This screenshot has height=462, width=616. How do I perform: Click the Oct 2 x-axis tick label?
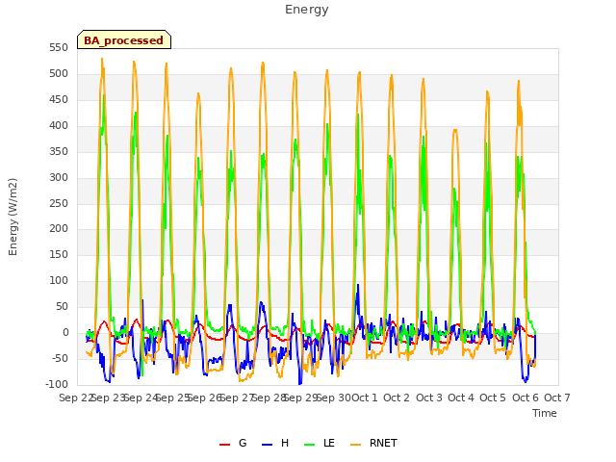[397, 398]
